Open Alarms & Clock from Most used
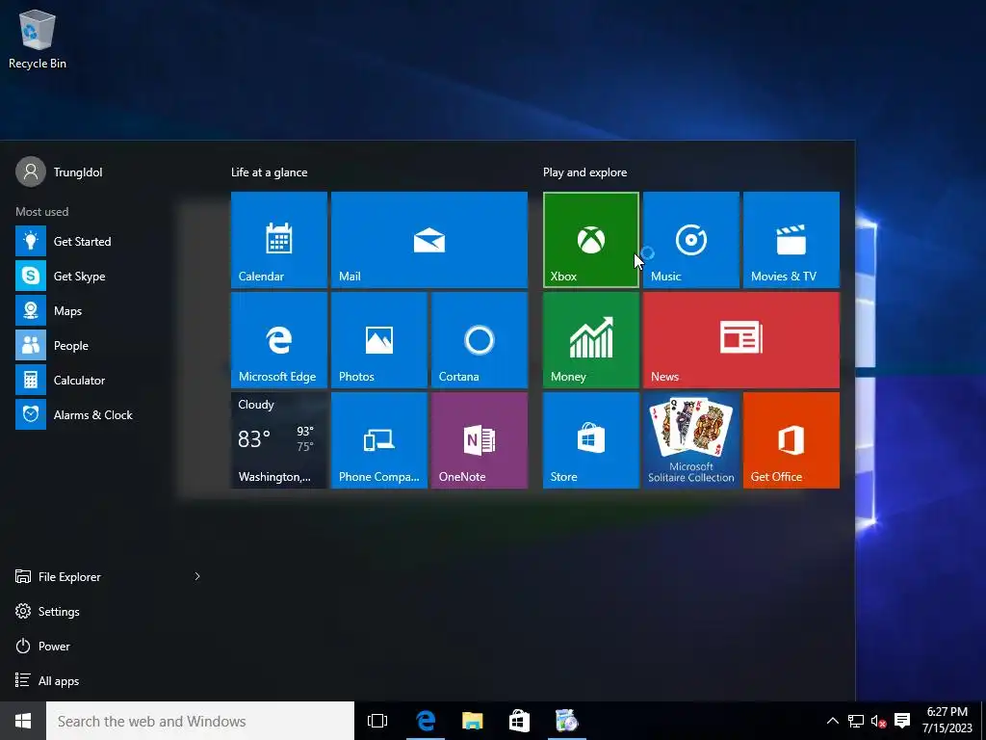 click(x=107, y=414)
